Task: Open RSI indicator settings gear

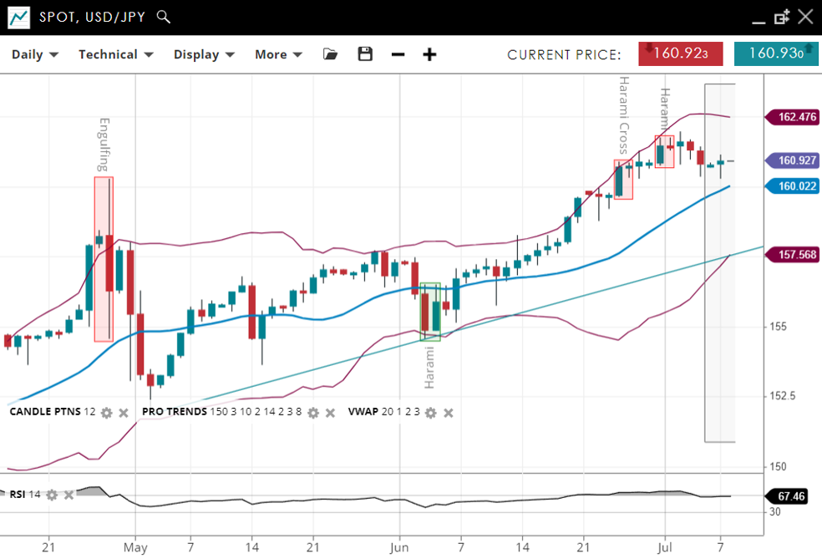Action: coord(52,495)
